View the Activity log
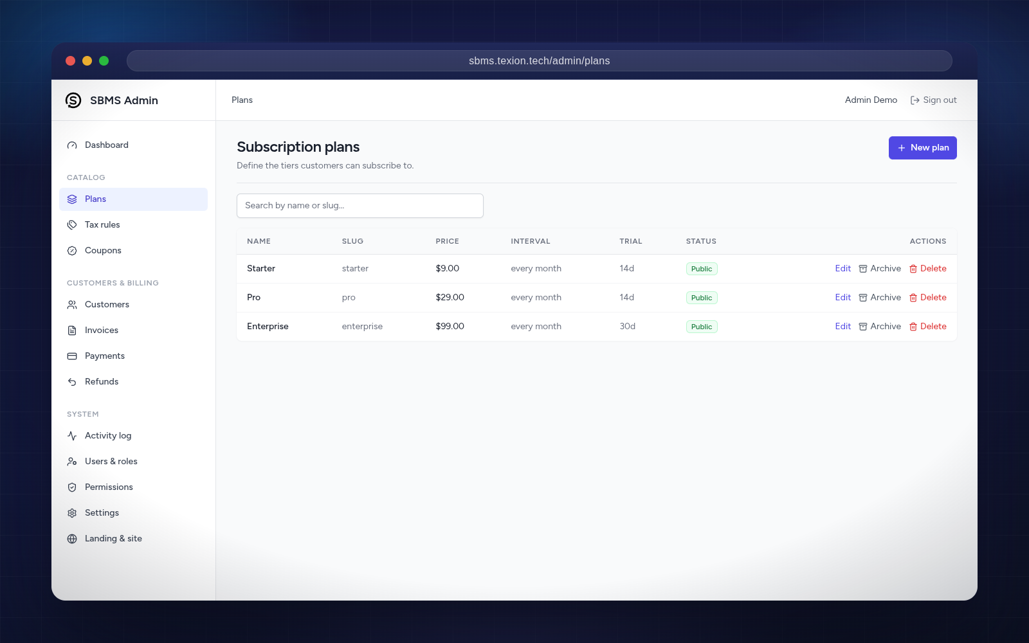1029x643 pixels. (133, 436)
